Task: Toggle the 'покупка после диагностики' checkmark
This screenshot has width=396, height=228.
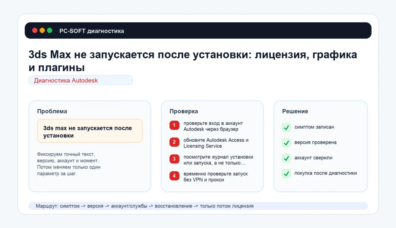Action: point(286,173)
